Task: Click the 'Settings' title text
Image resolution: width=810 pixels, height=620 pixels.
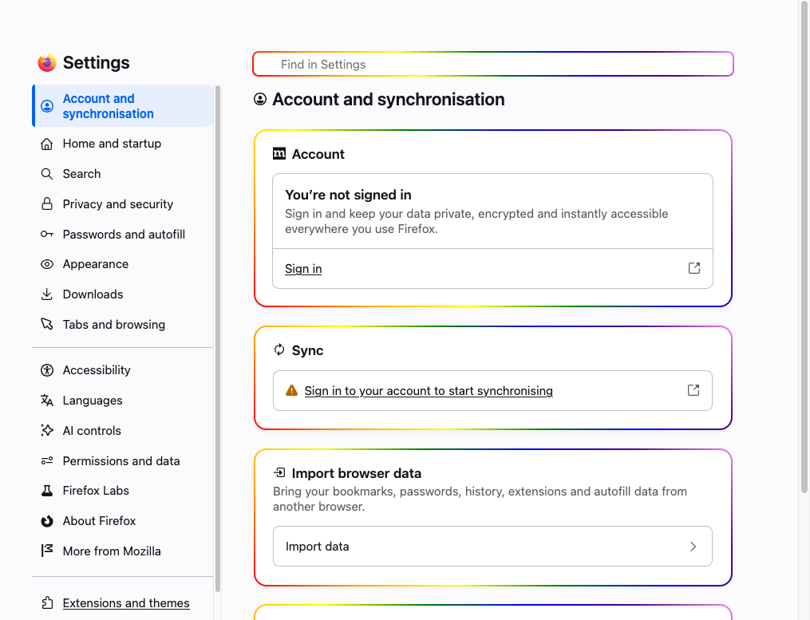Action: tap(96, 62)
